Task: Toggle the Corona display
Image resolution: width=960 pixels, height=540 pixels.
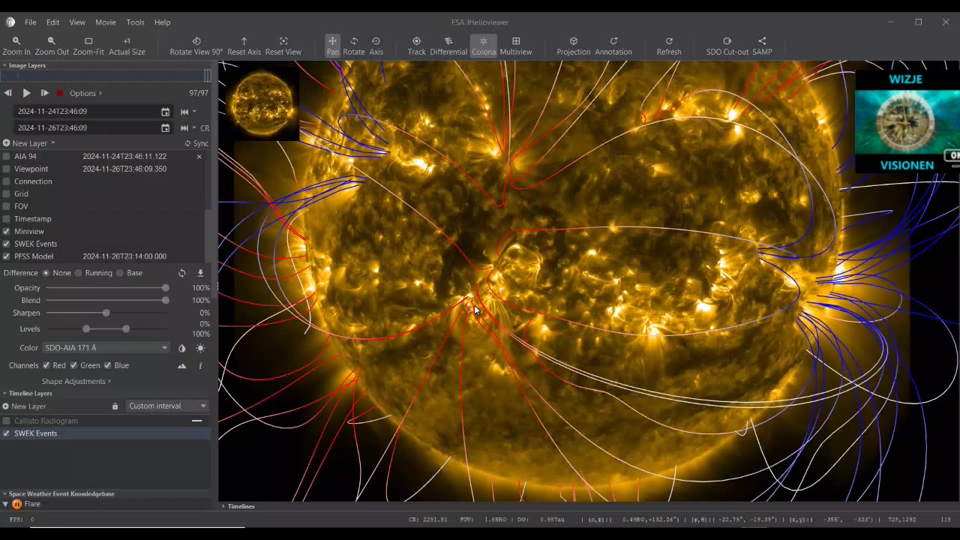Action: pos(484,46)
